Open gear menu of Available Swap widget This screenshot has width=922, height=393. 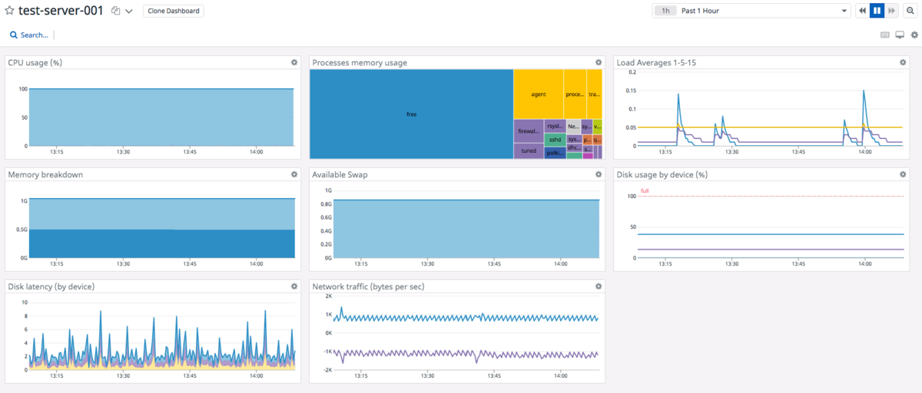click(x=599, y=174)
